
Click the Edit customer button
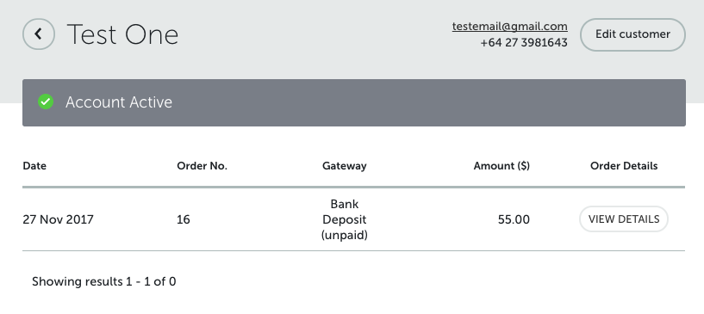coord(632,34)
